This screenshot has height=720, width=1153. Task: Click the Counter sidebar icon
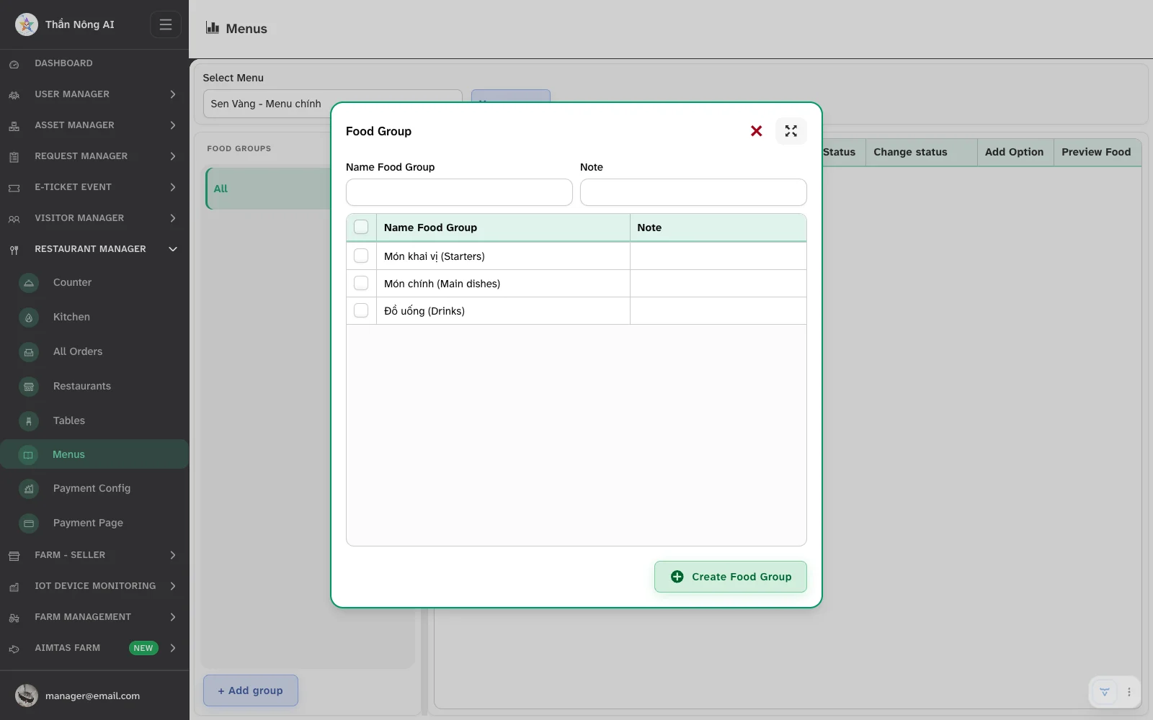[29, 283]
